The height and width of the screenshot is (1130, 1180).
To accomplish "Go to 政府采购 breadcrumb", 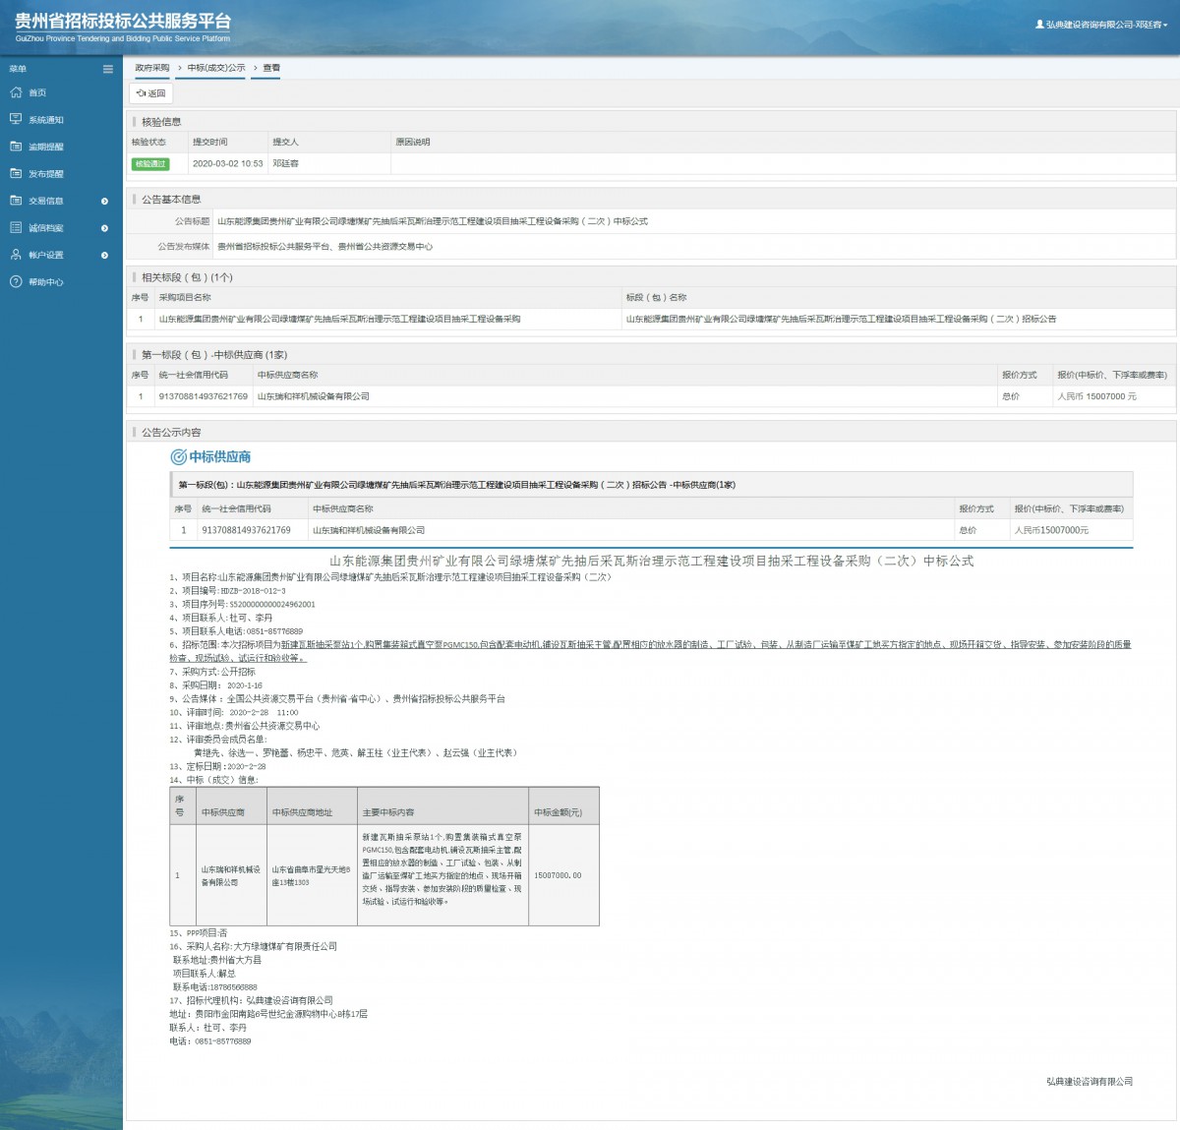I will click(x=152, y=68).
